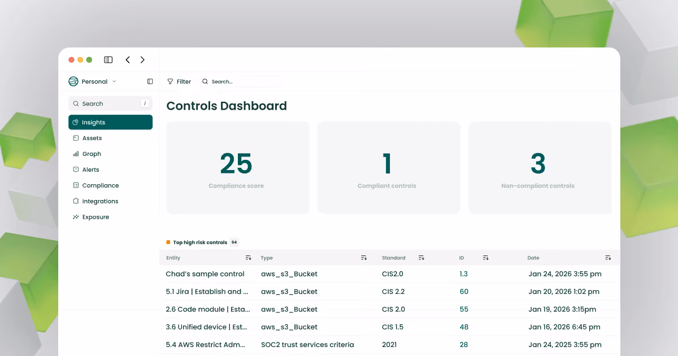Viewport: 678px width, 356px height.
Task: Sort by Type column icon
Action: (x=364, y=258)
